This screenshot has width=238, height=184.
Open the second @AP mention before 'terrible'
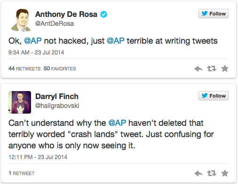(116, 41)
